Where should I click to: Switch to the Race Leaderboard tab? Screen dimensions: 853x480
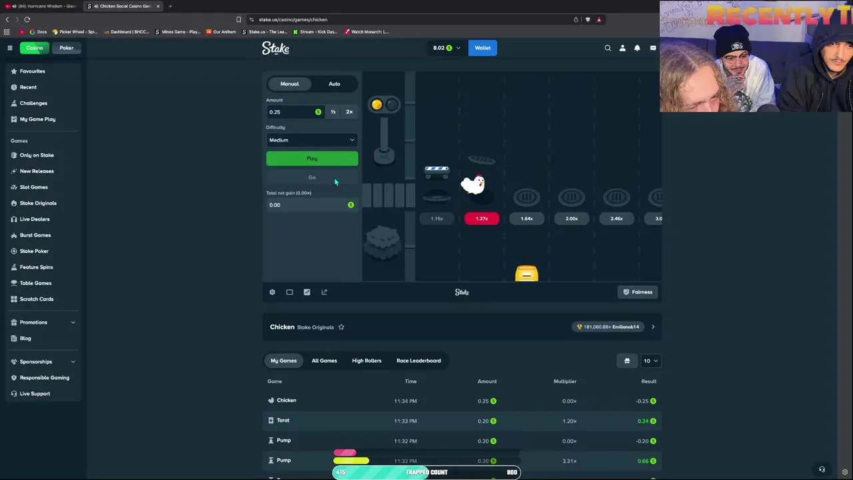click(x=419, y=361)
